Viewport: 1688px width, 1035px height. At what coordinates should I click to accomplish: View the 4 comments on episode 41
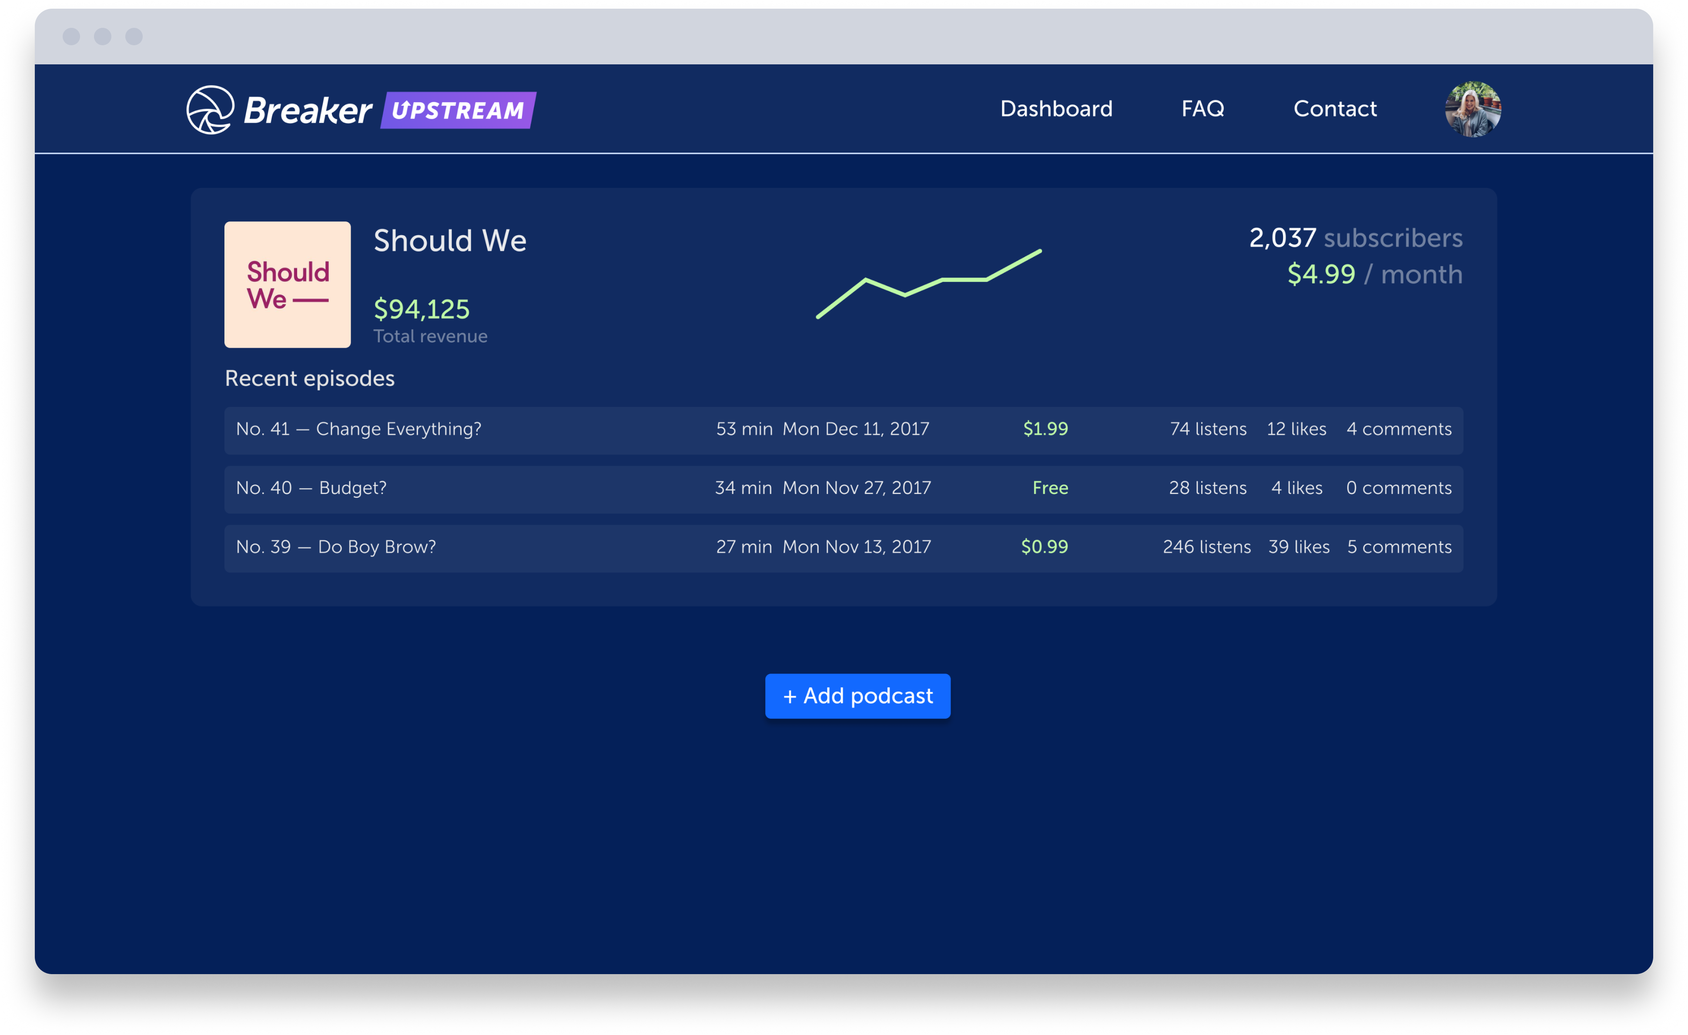(1398, 430)
